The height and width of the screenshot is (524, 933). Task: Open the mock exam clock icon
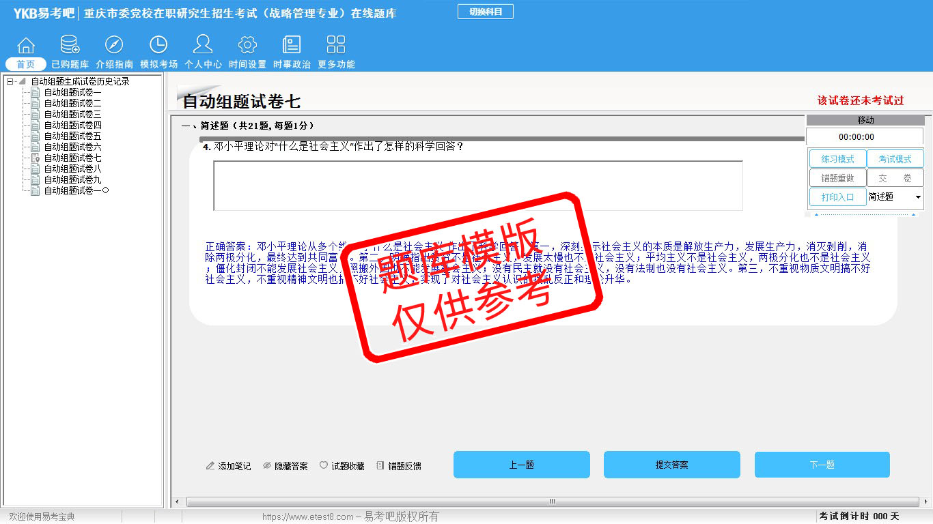(158, 46)
